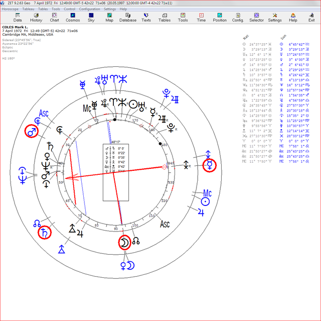Click the Help toolbar icon

(x=293, y=18)
